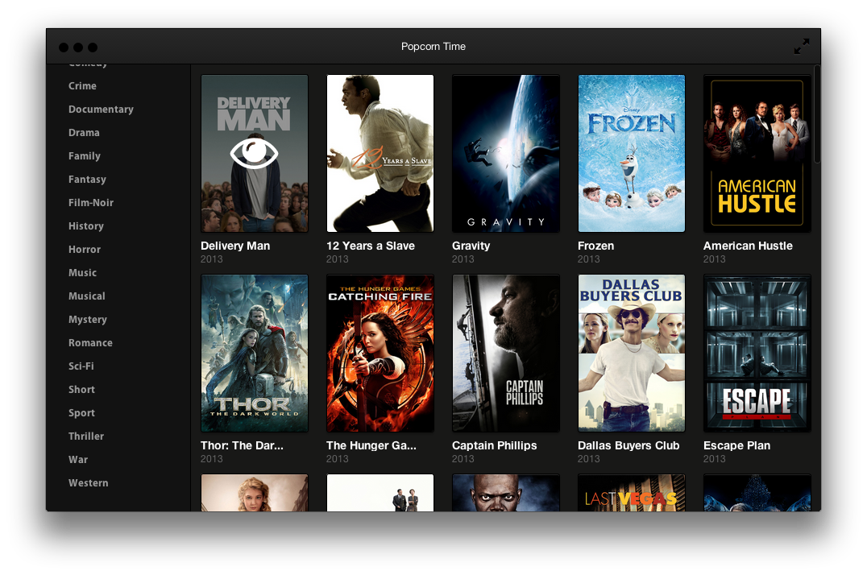The height and width of the screenshot is (575, 867).
Task: Select the Short genre
Action: click(82, 389)
